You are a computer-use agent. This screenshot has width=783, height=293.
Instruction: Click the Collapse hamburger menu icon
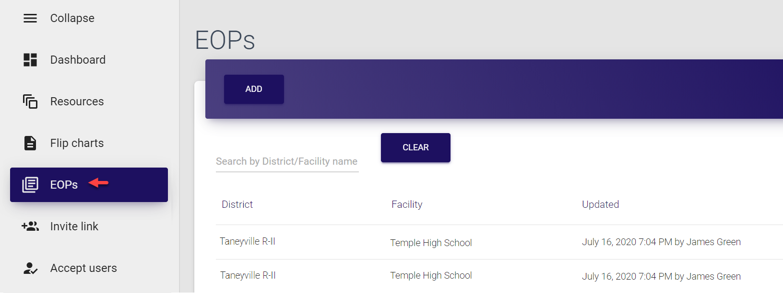(30, 18)
